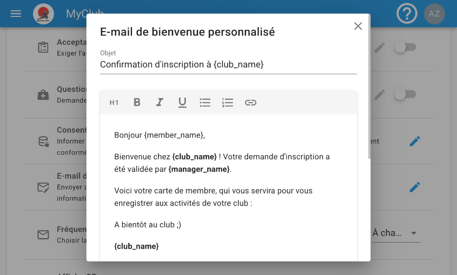Edit the Acceptation setting with gray pencil
457x275 pixels.
tap(379, 47)
